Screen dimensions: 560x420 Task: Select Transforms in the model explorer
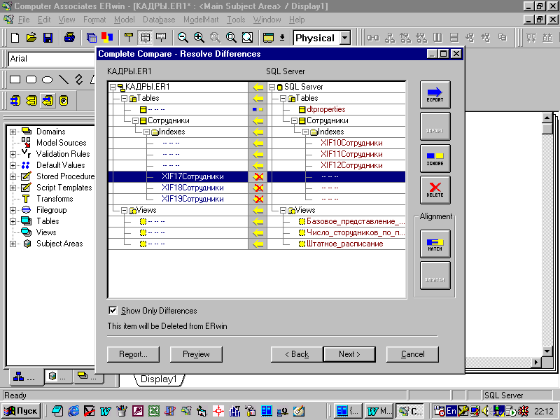click(55, 199)
